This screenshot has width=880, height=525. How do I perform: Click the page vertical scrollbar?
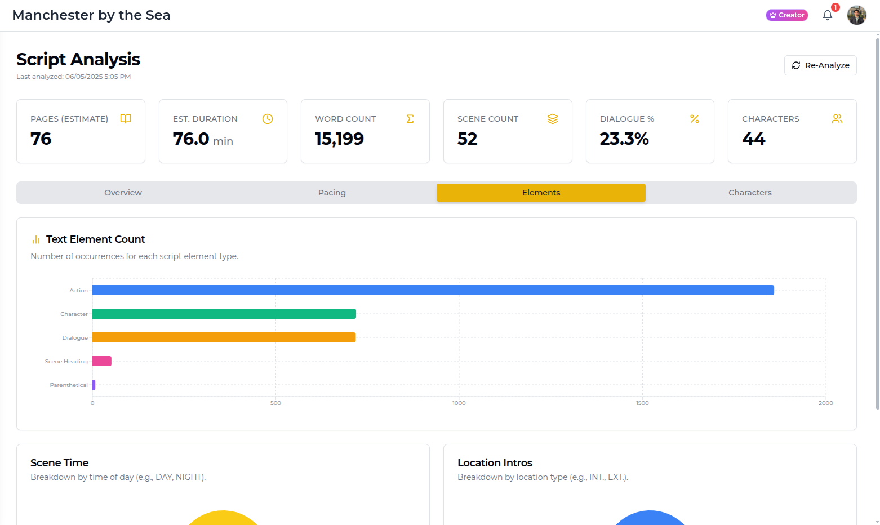pyautogui.click(x=877, y=223)
